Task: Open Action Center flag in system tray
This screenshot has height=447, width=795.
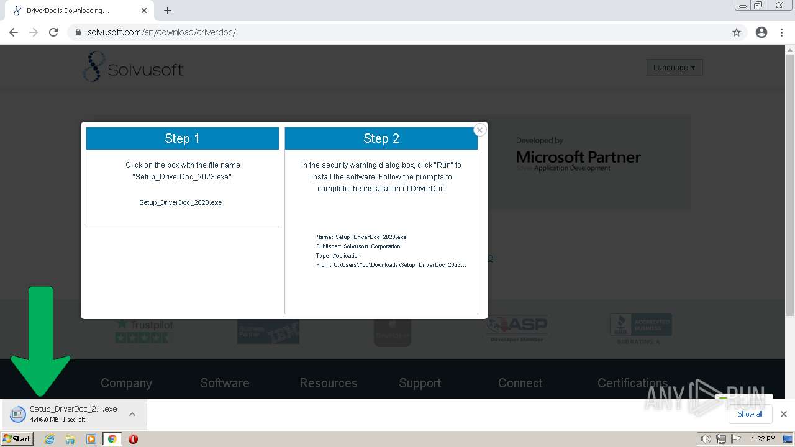Action: (x=736, y=439)
